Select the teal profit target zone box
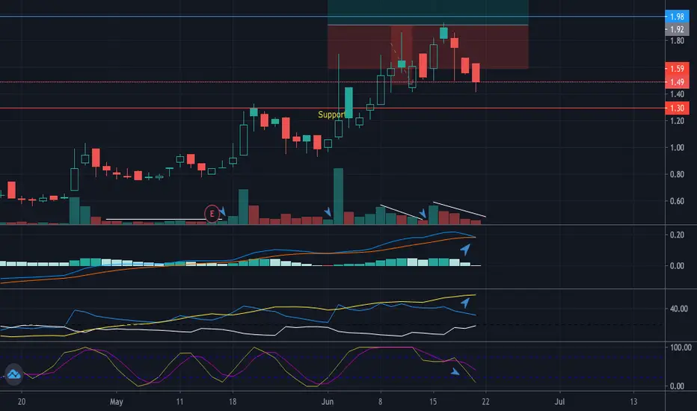This screenshot has width=697, height=411. (x=428, y=13)
